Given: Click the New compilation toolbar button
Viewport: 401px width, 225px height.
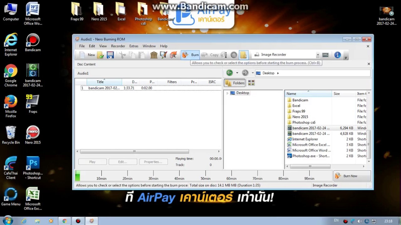Looking at the screenshot, I should 87,55.
